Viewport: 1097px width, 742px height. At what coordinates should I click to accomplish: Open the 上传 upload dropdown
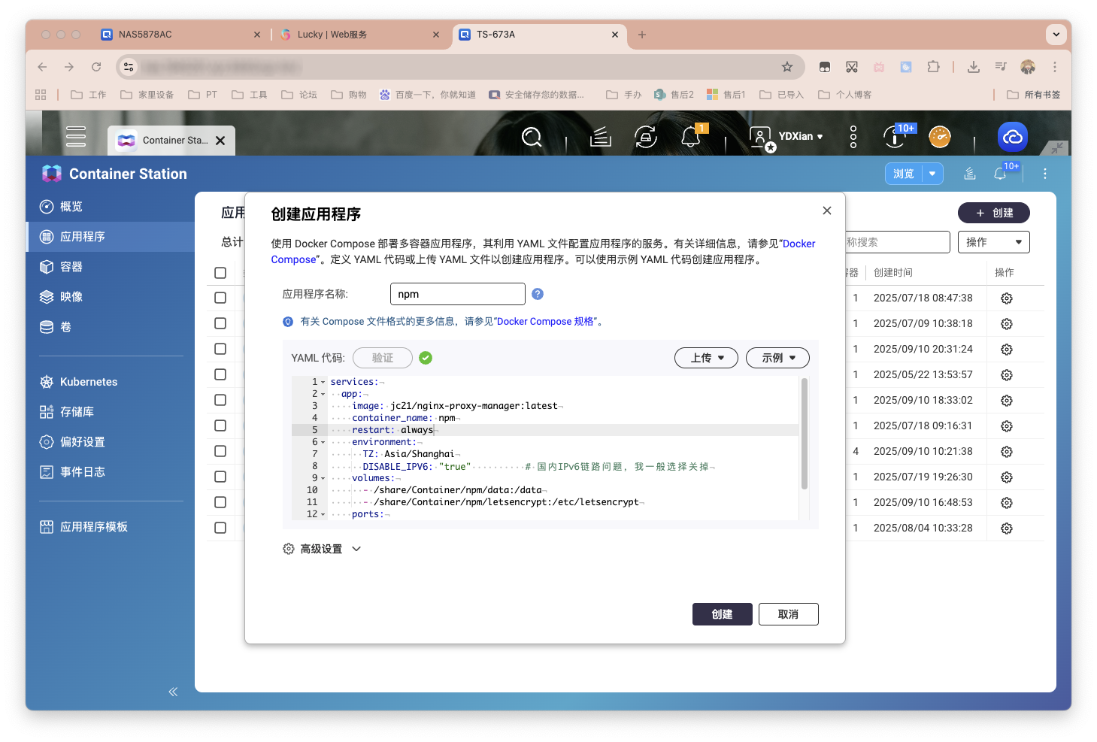(x=706, y=358)
